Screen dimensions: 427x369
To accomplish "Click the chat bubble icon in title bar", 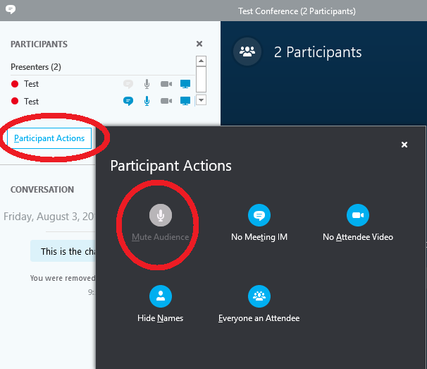I will click(x=10, y=11).
